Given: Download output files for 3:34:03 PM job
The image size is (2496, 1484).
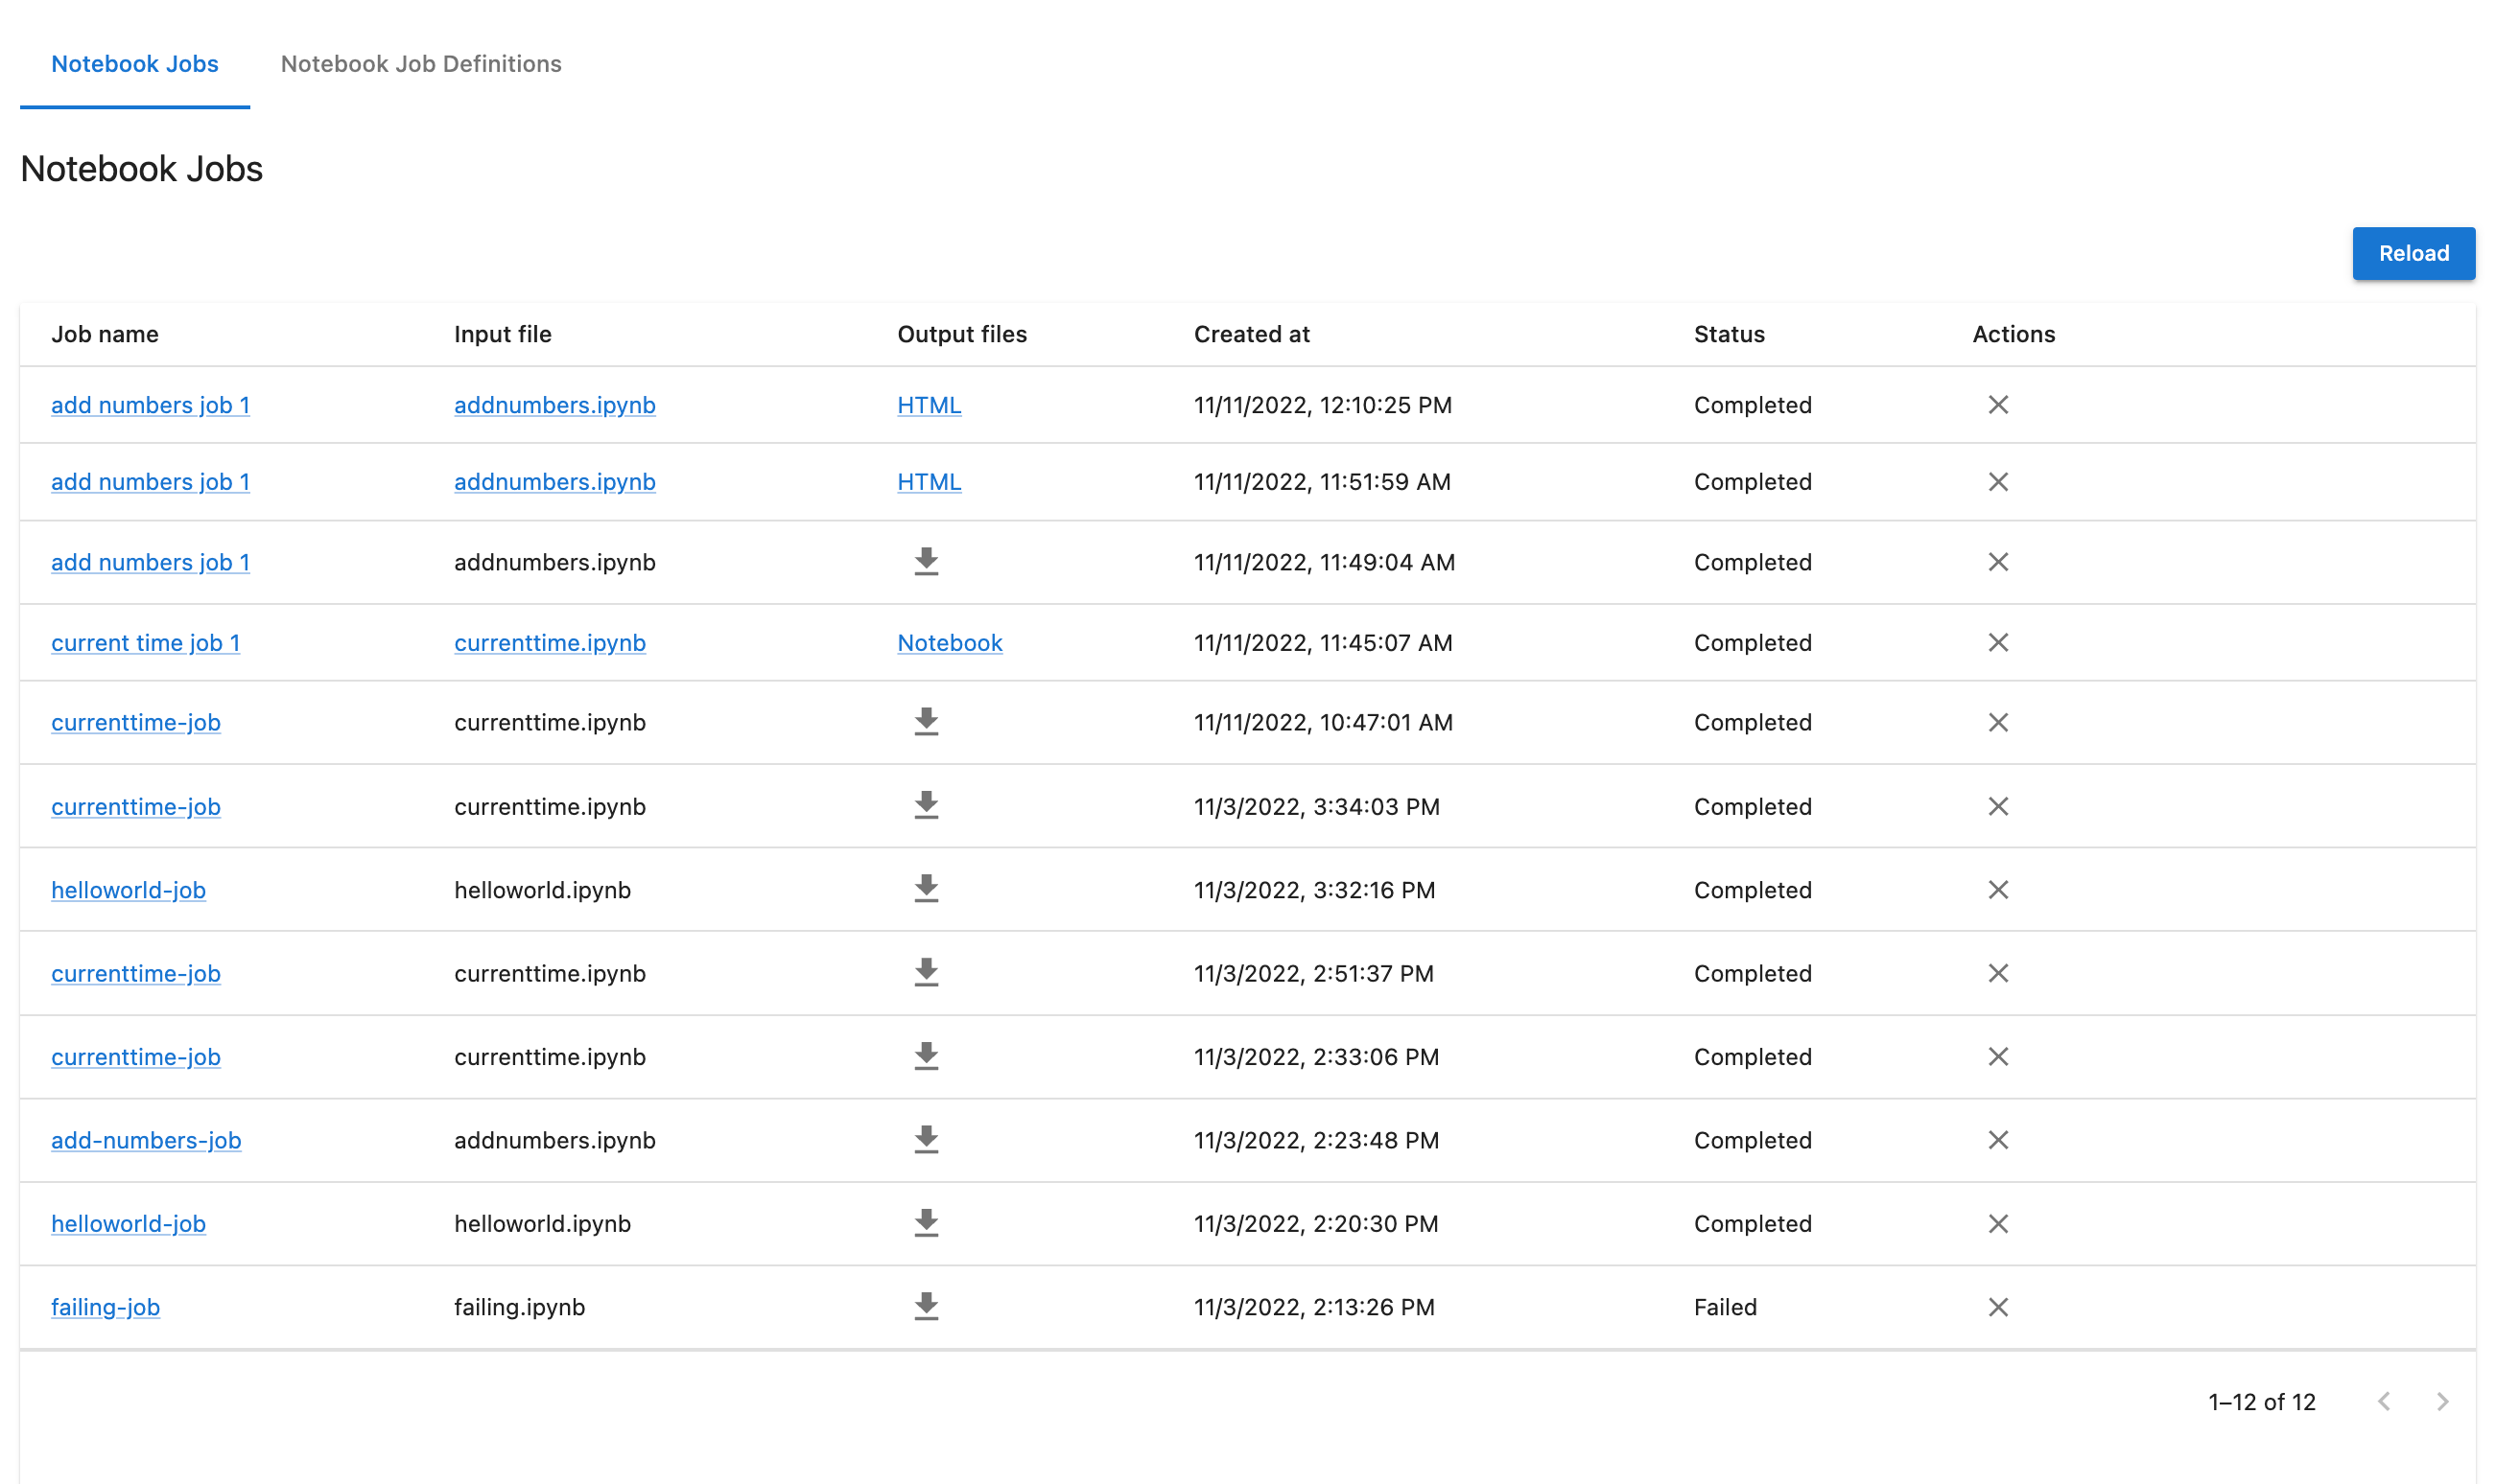Looking at the screenshot, I should pyautogui.click(x=927, y=806).
